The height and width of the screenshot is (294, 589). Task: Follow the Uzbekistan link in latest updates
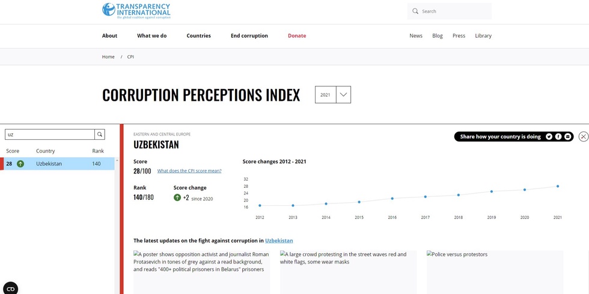coord(279,241)
